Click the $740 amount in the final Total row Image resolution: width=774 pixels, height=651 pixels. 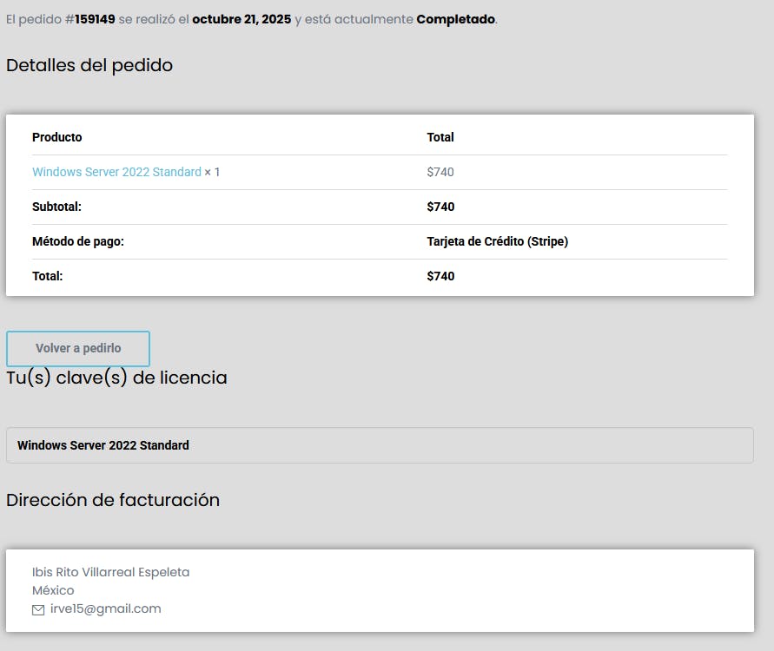(x=440, y=276)
